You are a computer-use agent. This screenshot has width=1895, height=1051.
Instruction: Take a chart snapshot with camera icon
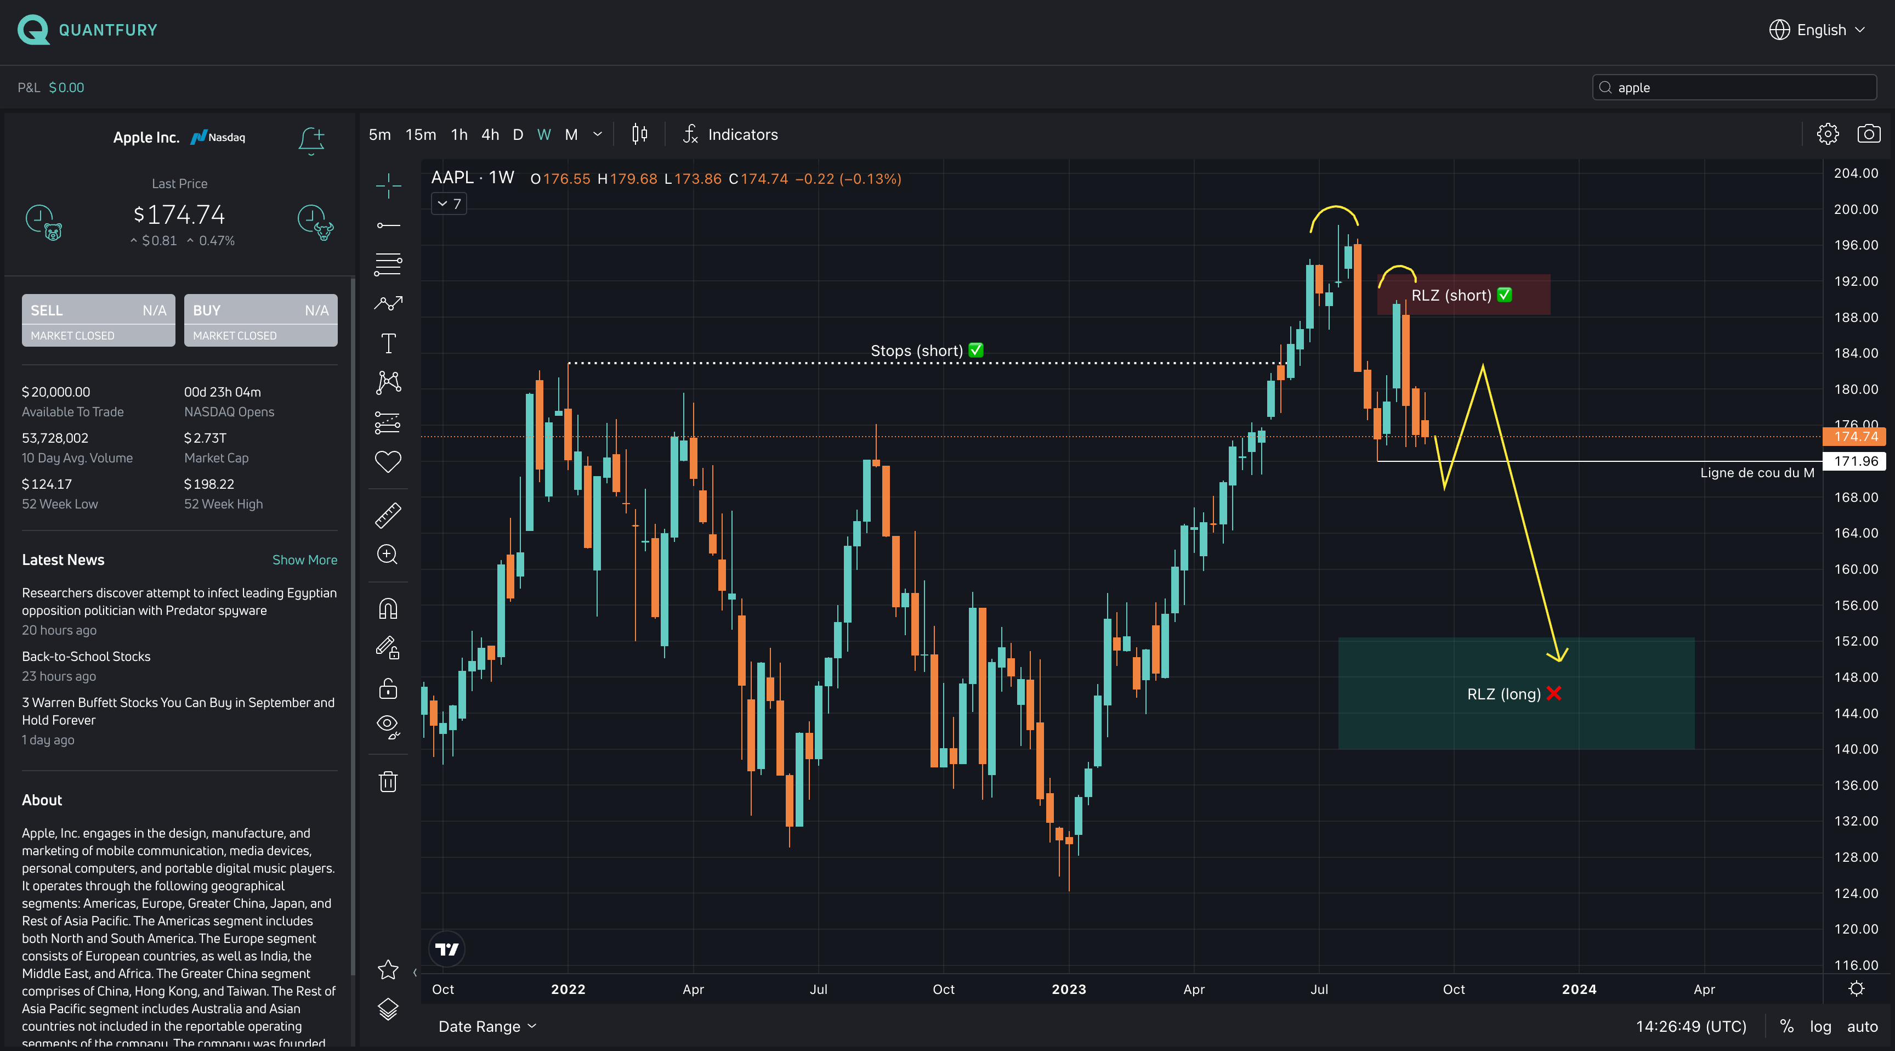point(1869,134)
